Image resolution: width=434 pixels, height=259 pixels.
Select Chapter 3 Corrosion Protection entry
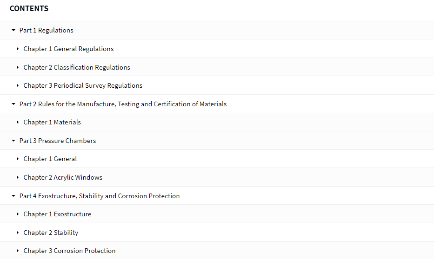click(69, 251)
